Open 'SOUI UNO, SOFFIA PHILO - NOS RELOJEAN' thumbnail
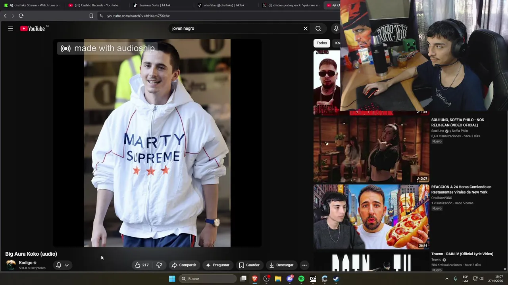This screenshot has width=508, height=285. pos(371,150)
